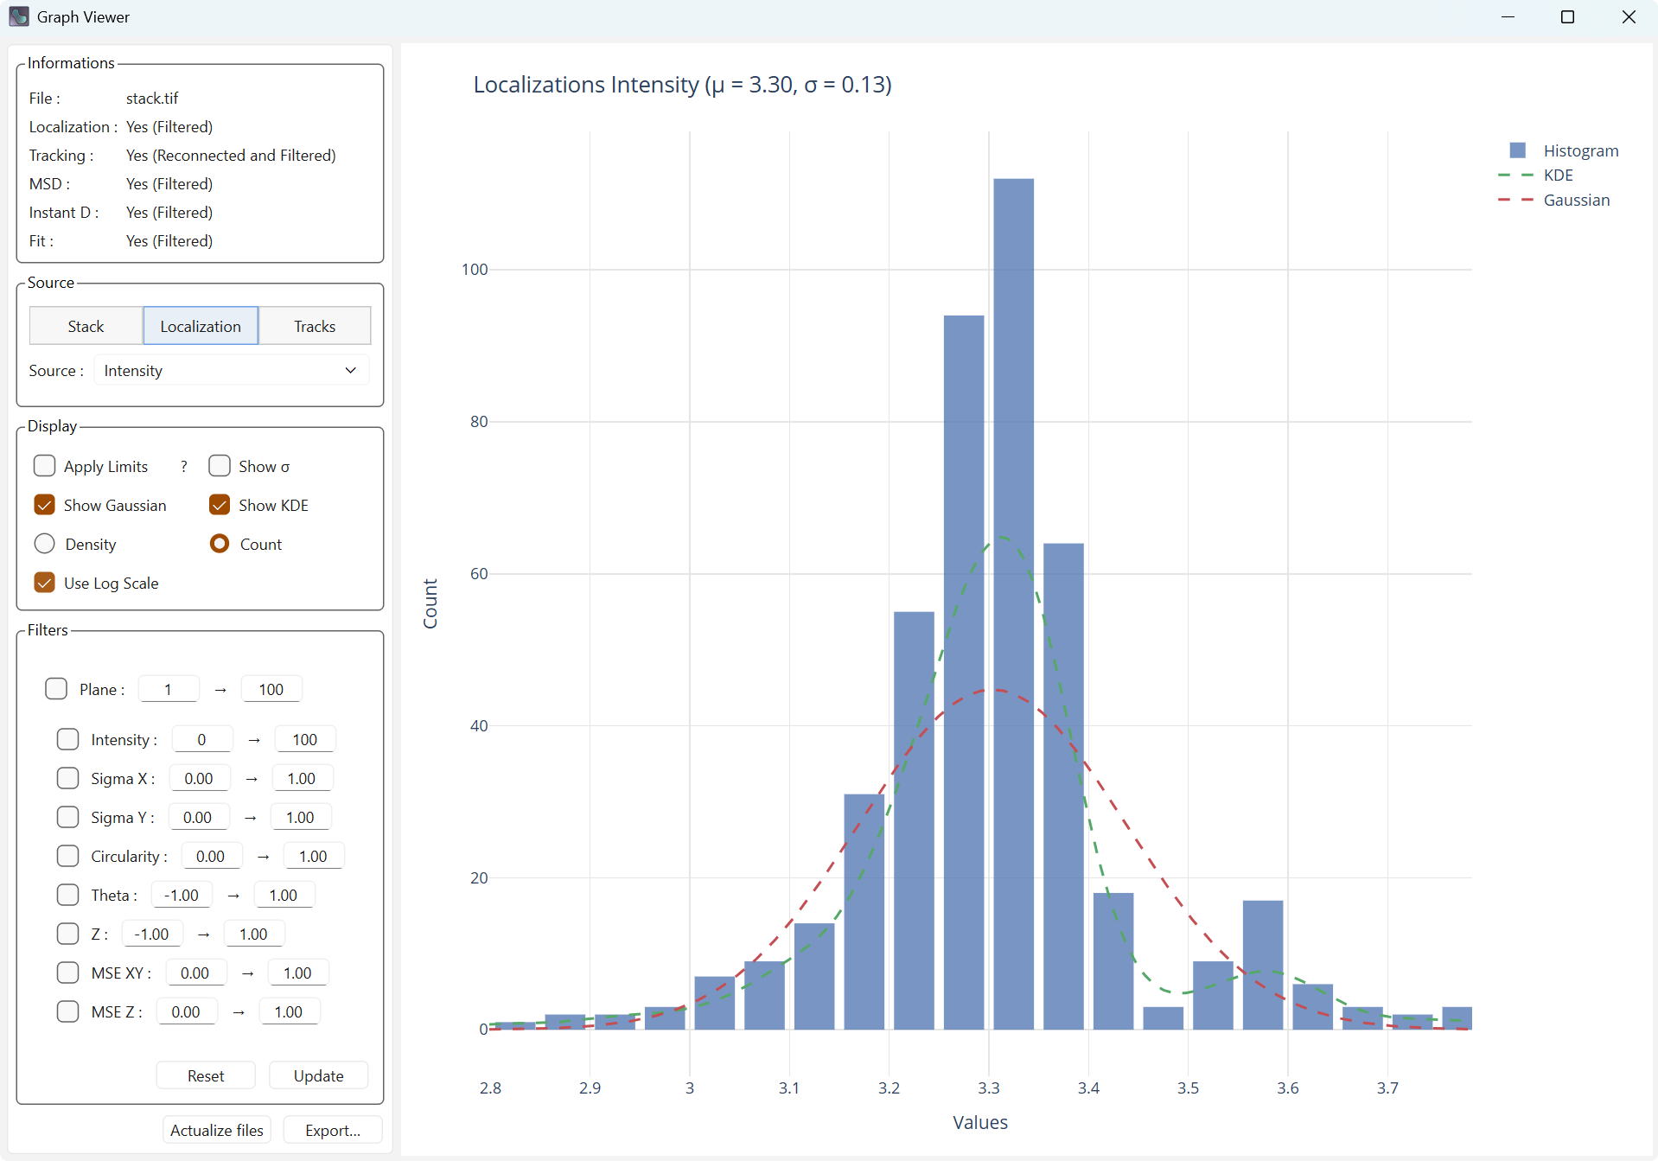Check the Show σ option
Viewport: 1658px width, 1161px height.
[220, 467]
